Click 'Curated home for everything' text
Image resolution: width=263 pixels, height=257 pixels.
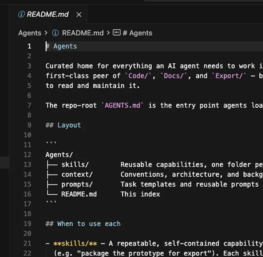(x=99, y=66)
